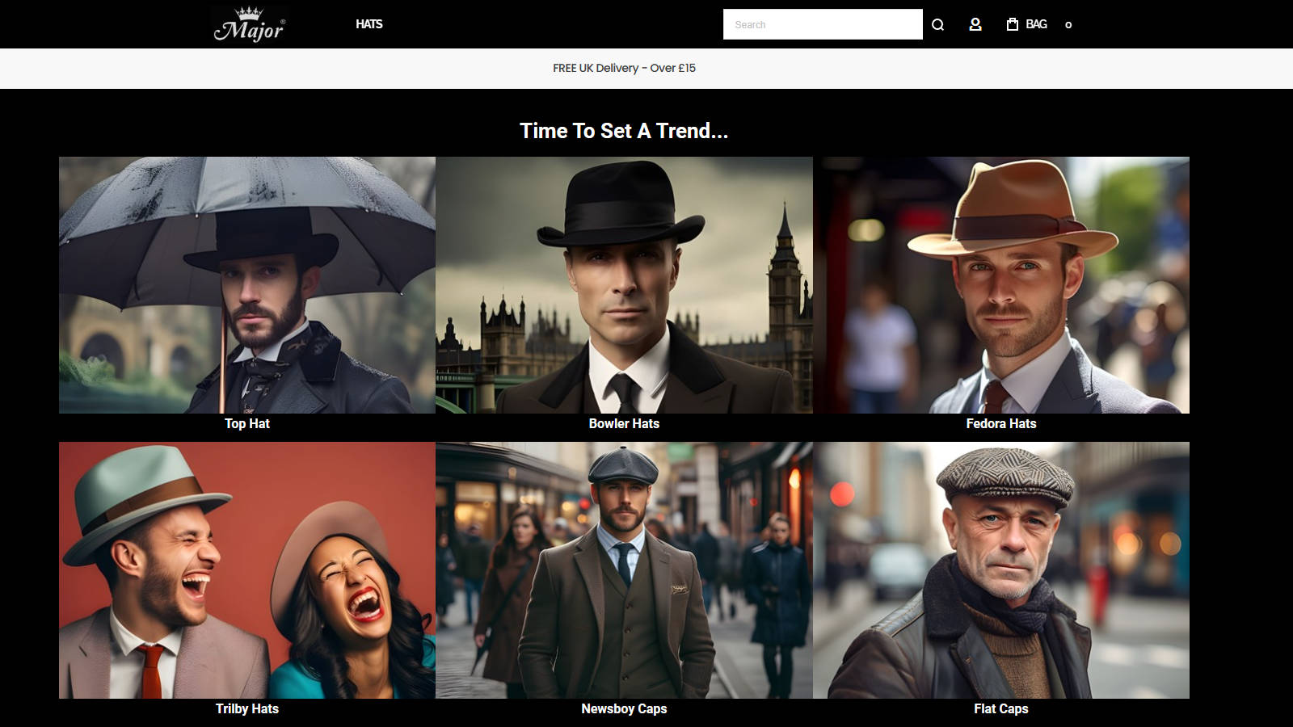Click the magnifying glass search icon
This screenshot has height=727, width=1293.
pos(937,24)
